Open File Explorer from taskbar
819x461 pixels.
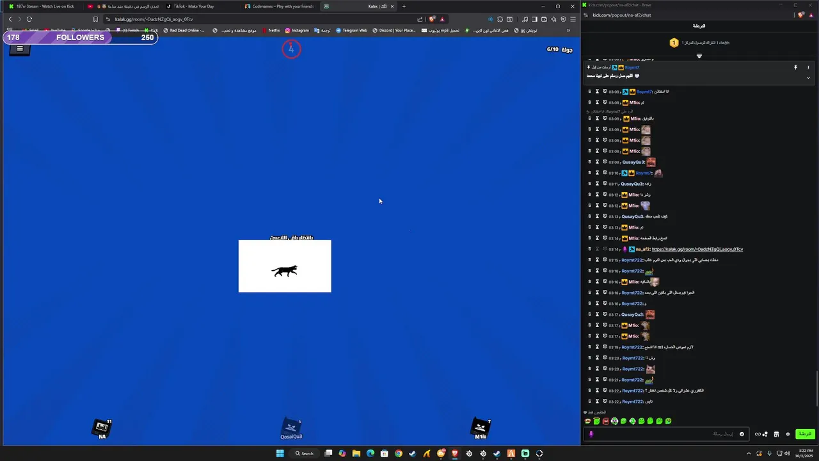(x=356, y=453)
